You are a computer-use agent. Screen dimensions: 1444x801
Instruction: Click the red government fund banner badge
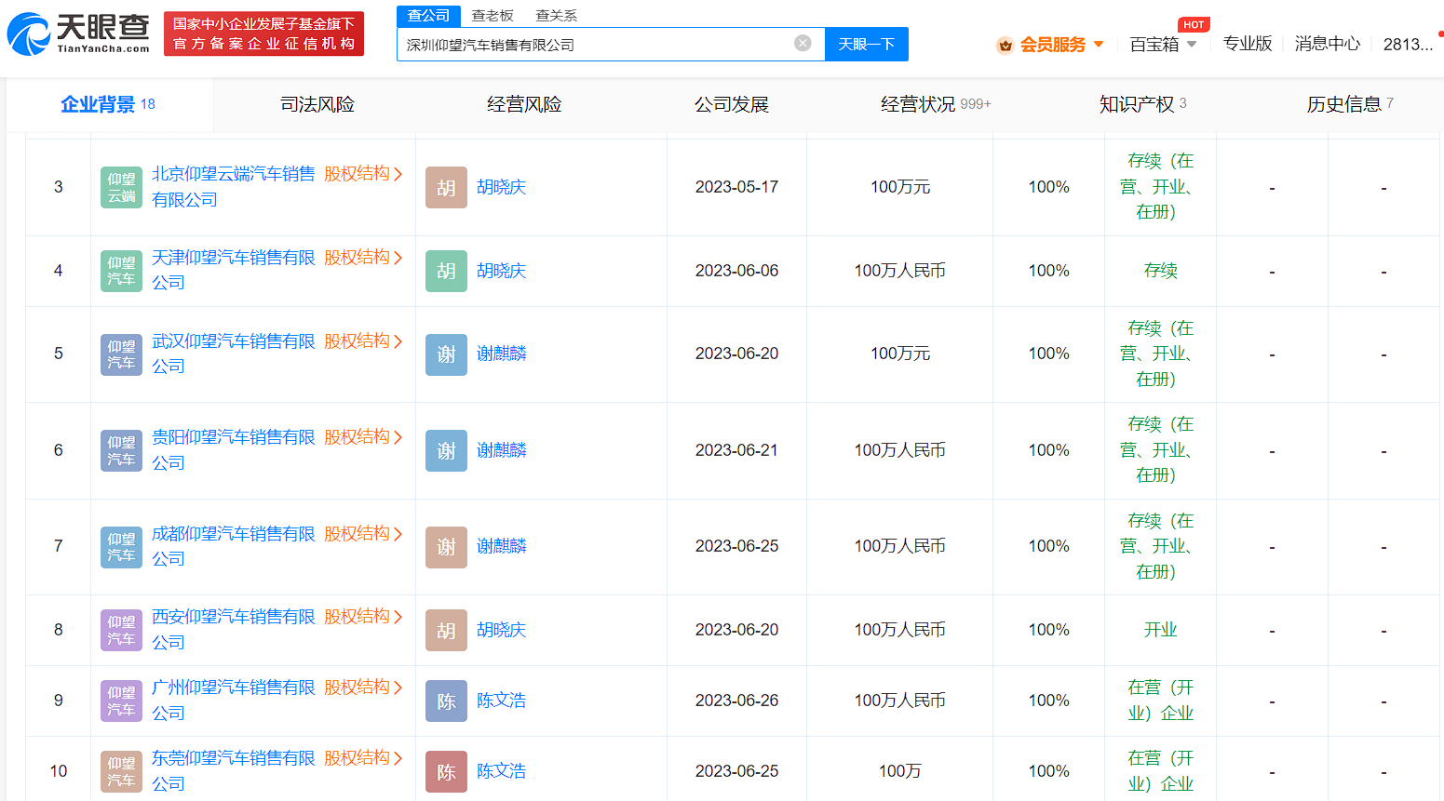click(x=263, y=33)
